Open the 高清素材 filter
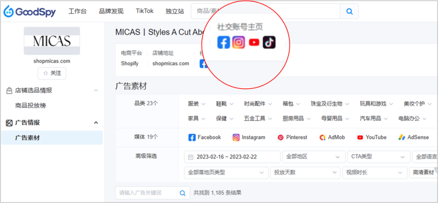 [423, 173]
